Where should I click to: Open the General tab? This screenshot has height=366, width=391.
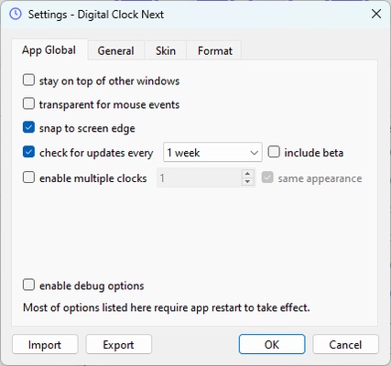(x=115, y=50)
